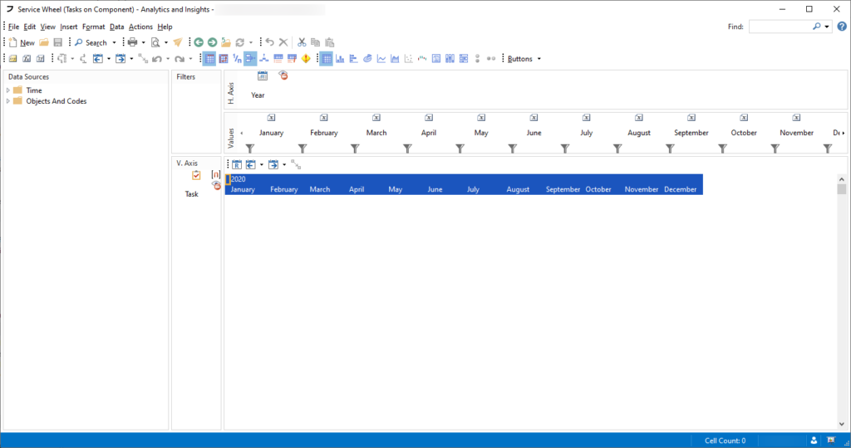Screen dimensions: 851x448
Task: Click the blue Help question mark icon
Action: click(842, 27)
